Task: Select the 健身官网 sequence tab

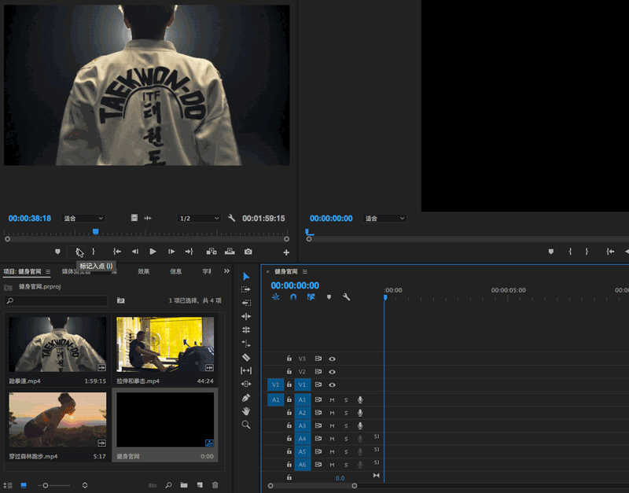Action: click(x=286, y=271)
